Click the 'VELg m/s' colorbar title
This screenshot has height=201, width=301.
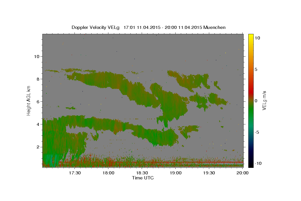click(x=264, y=100)
